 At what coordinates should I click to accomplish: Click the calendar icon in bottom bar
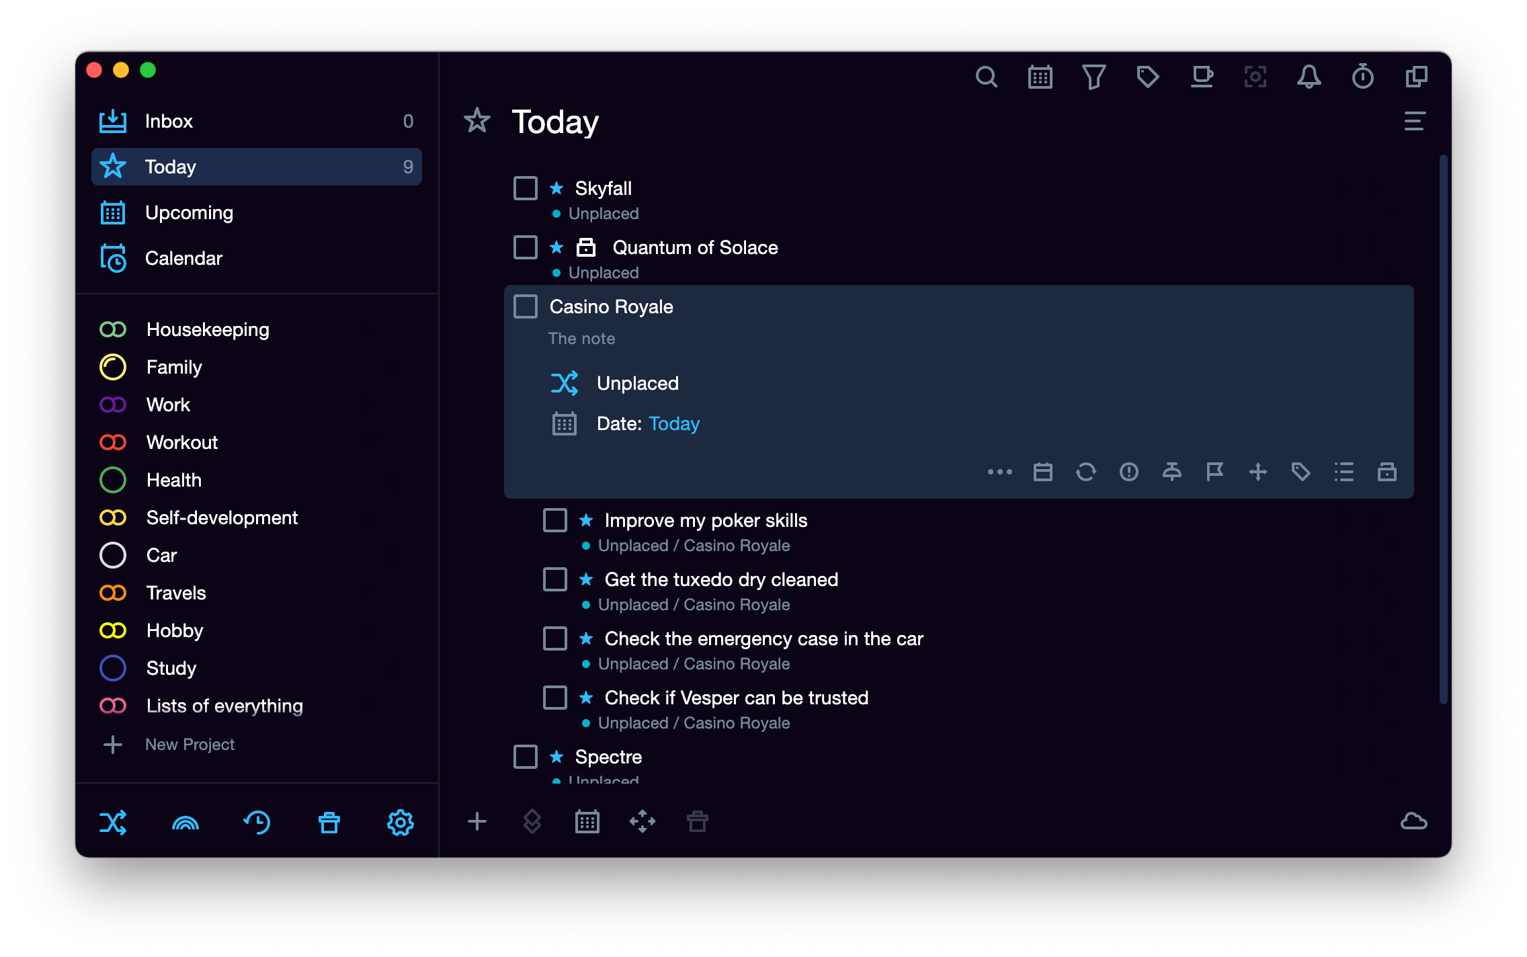click(x=587, y=821)
